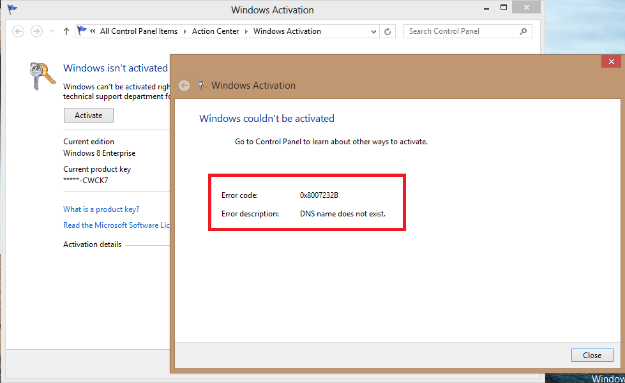The image size is (625, 383).
Task: Click the product key text '*****-CWCK7'
Action: point(86,181)
